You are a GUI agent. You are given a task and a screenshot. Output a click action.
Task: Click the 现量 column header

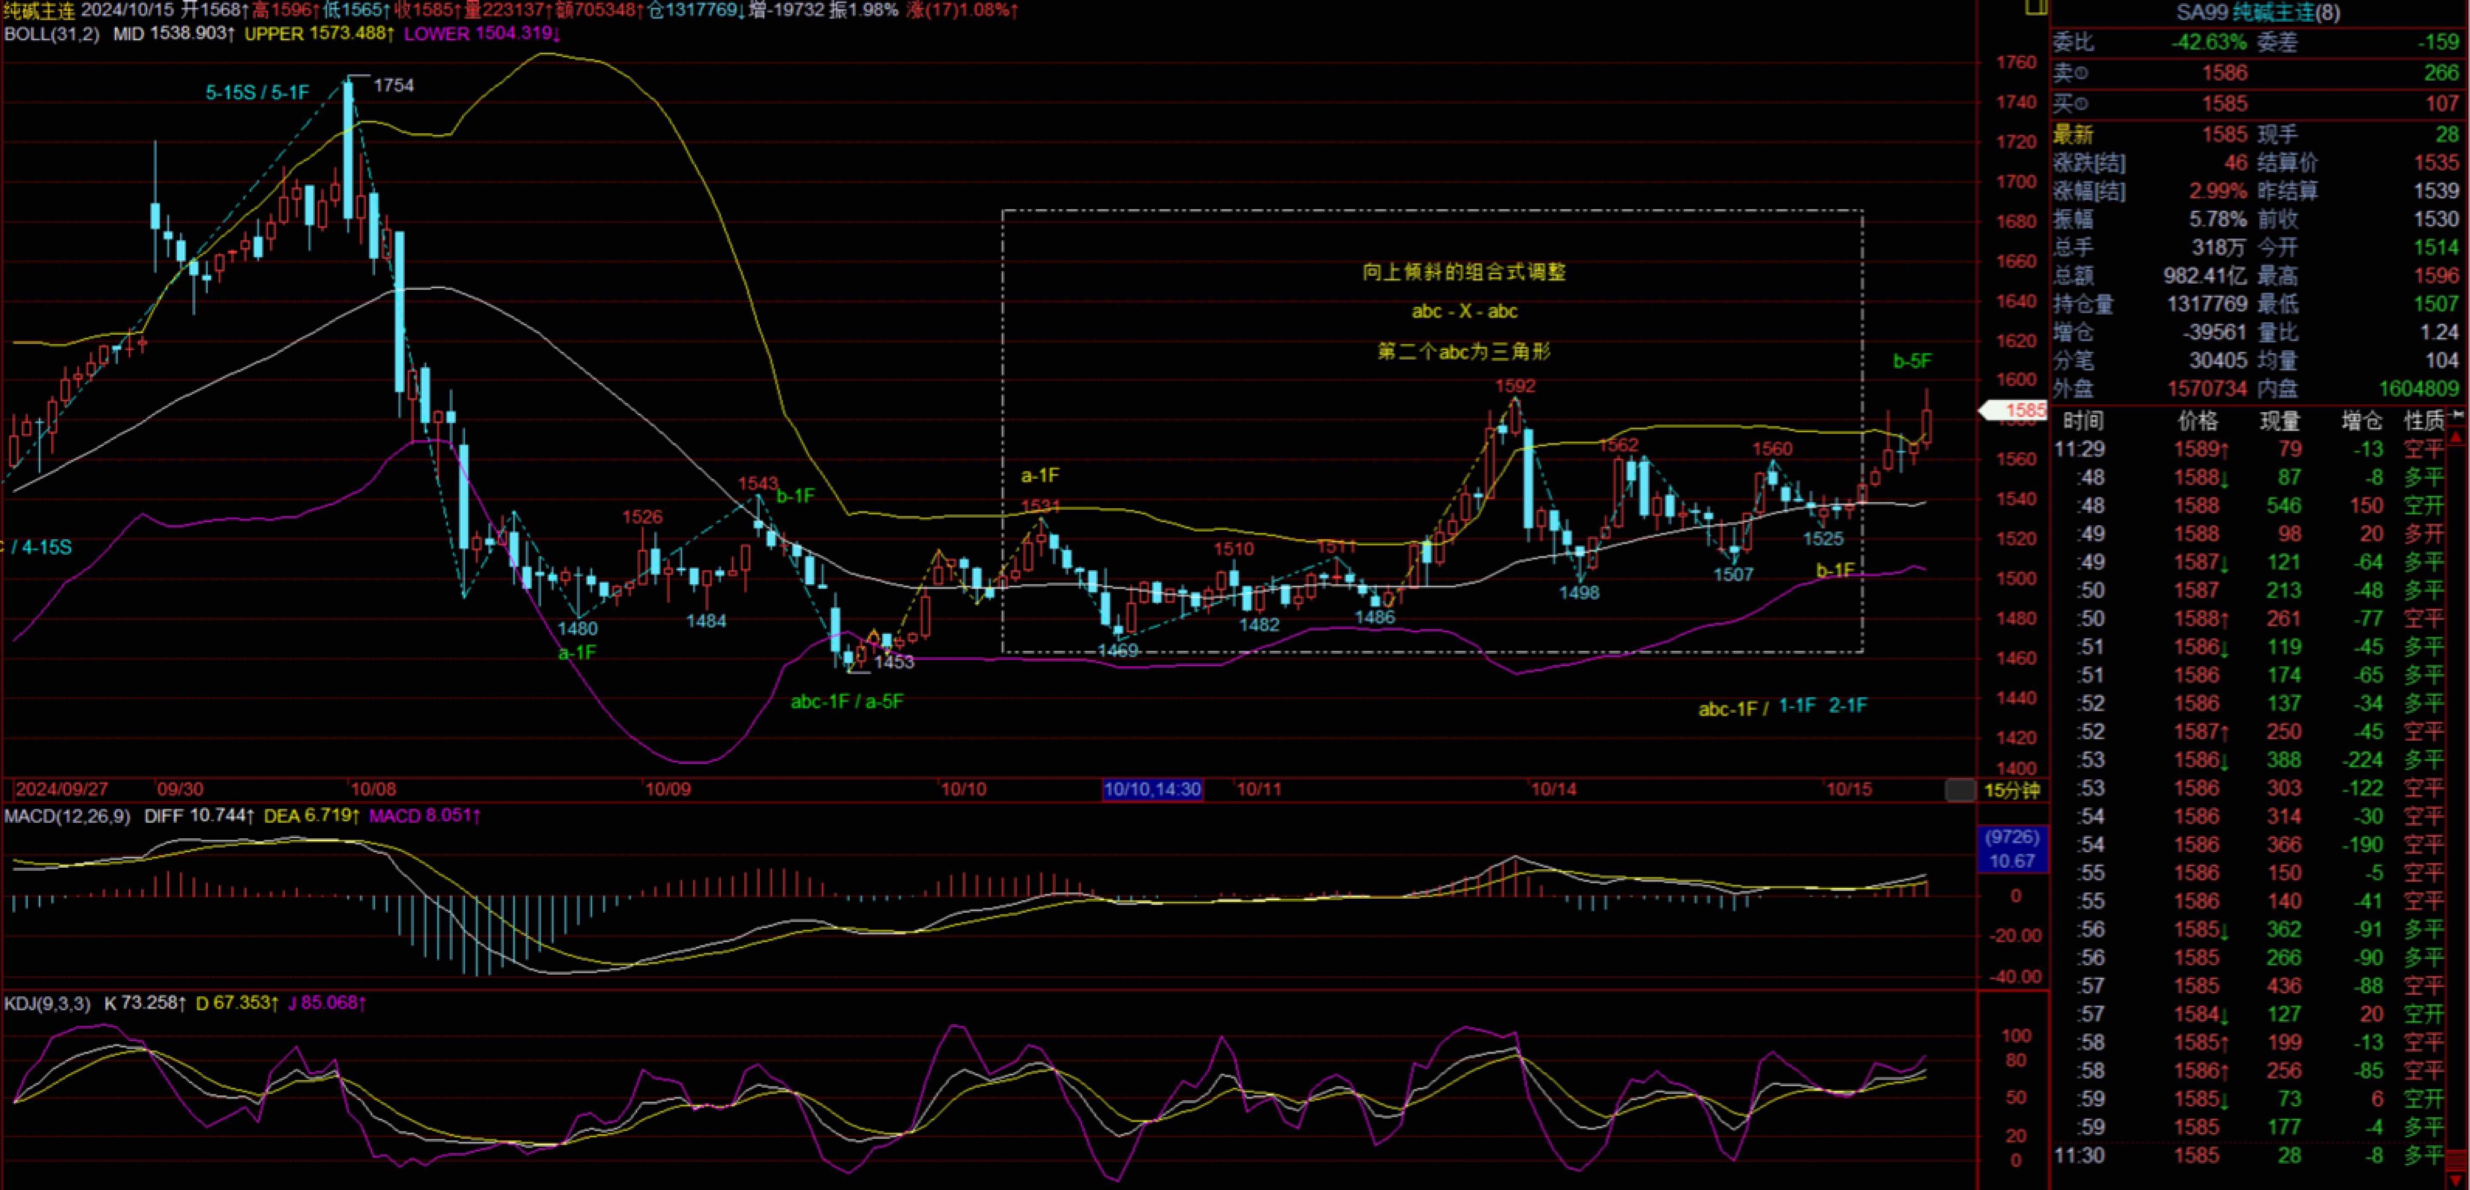(x=2279, y=420)
